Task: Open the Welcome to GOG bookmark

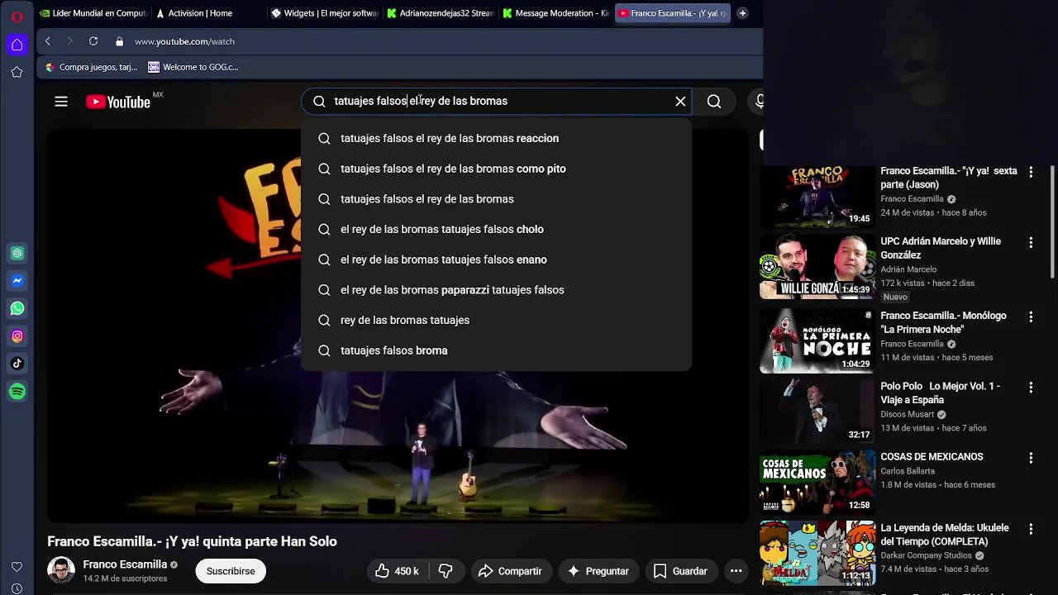Action: [x=193, y=67]
